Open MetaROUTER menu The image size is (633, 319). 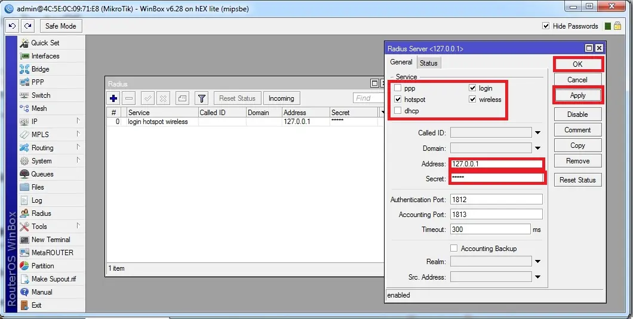(53, 252)
